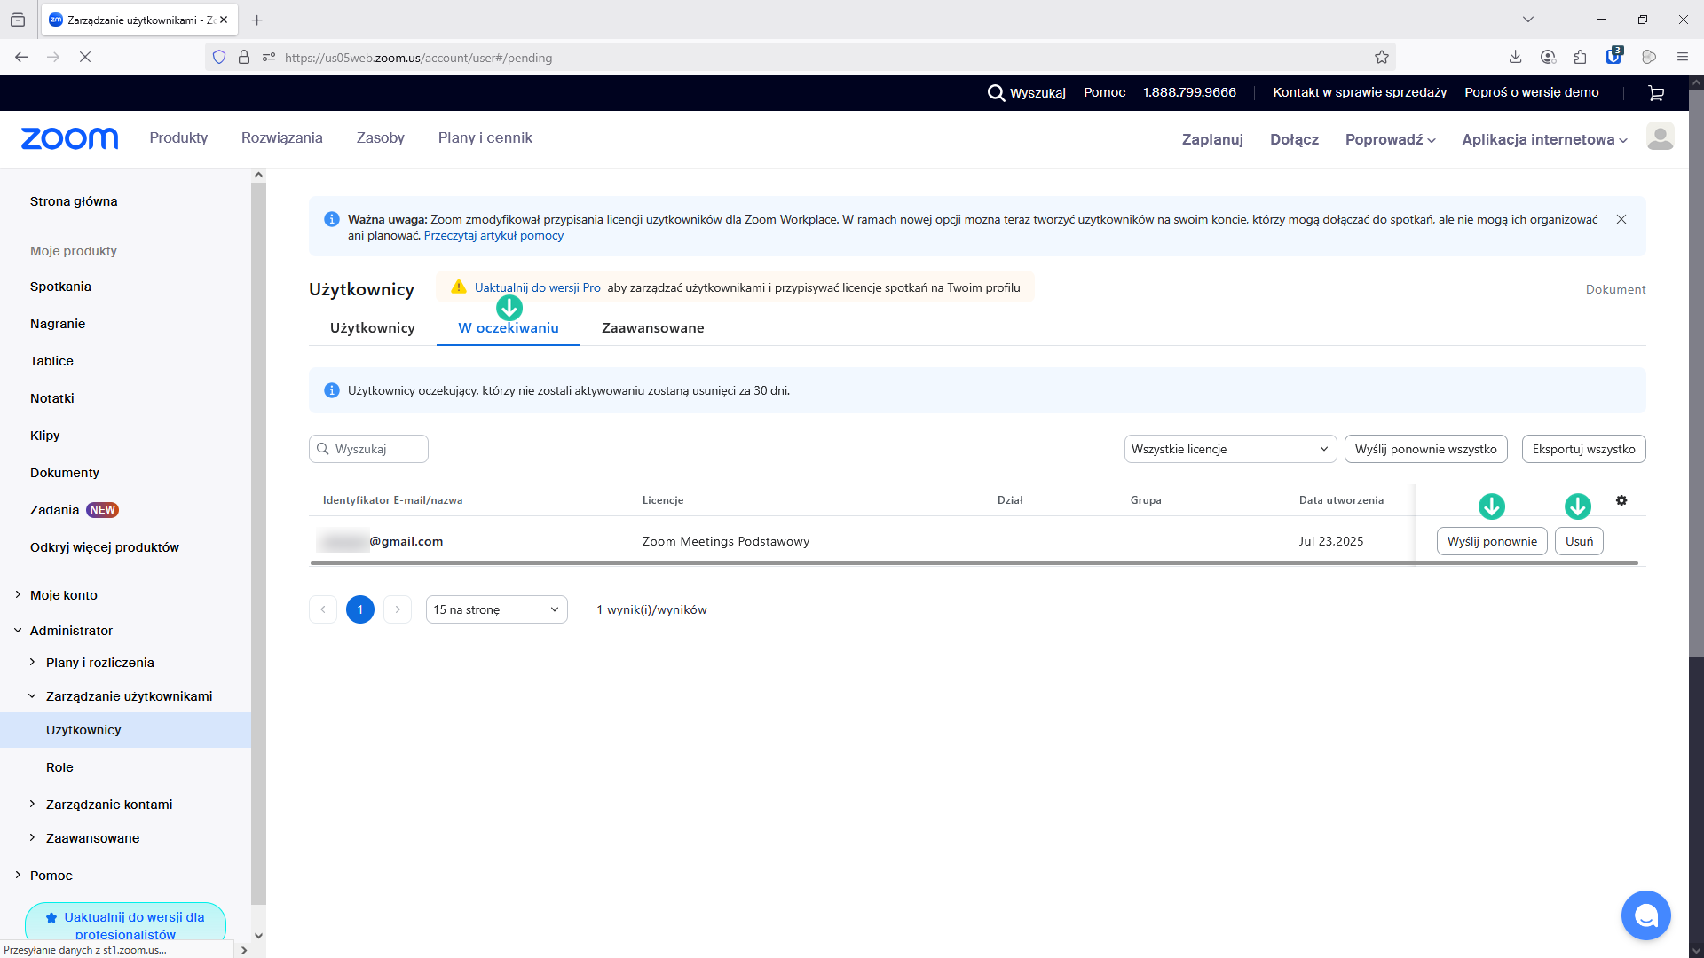Screen dimensions: 1704x958
Task: Open Przeczytaj artykuł pomocy link
Action: click(x=493, y=235)
